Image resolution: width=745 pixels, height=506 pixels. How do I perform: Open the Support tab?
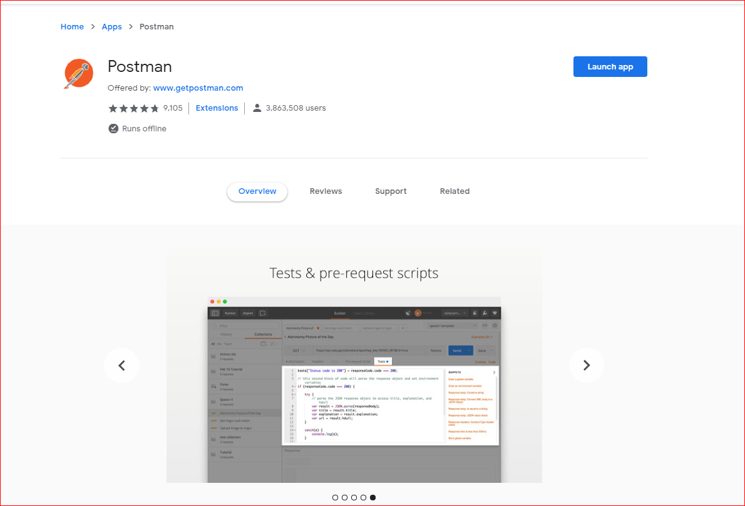pos(391,191)
